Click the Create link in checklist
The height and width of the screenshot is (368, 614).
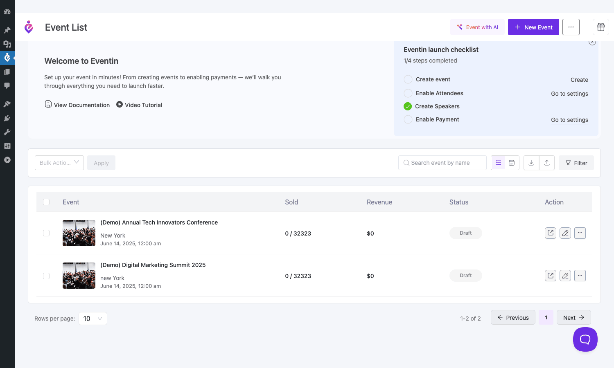point(579,80)
